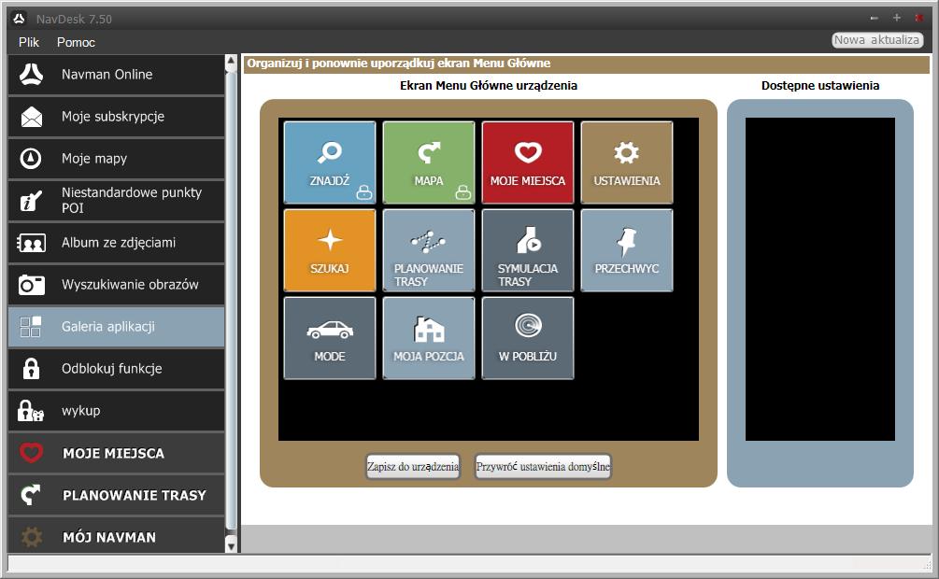Click the MOJE MIEJSCA heart icon in the sidebar
Viewport: 939px width, 579px height.
[31, 453]
